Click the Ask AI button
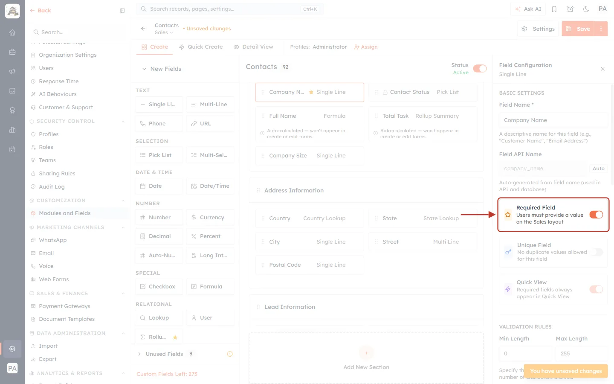This screenshot has height=384, width=614. 528,9
